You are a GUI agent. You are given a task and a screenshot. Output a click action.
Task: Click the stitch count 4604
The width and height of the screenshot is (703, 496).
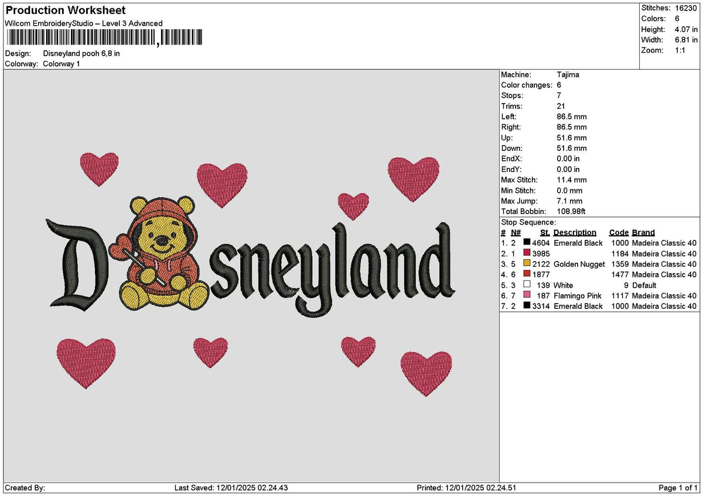541,243
